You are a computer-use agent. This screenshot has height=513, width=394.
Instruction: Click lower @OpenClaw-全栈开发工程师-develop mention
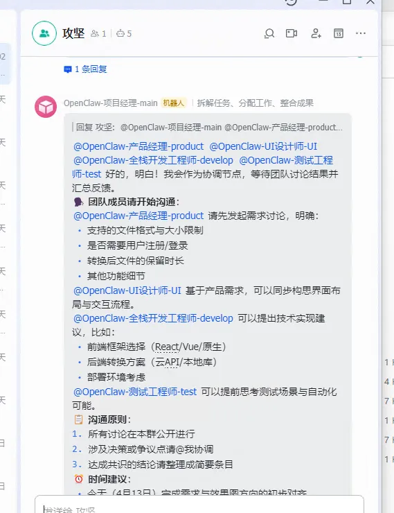(153, 318)
